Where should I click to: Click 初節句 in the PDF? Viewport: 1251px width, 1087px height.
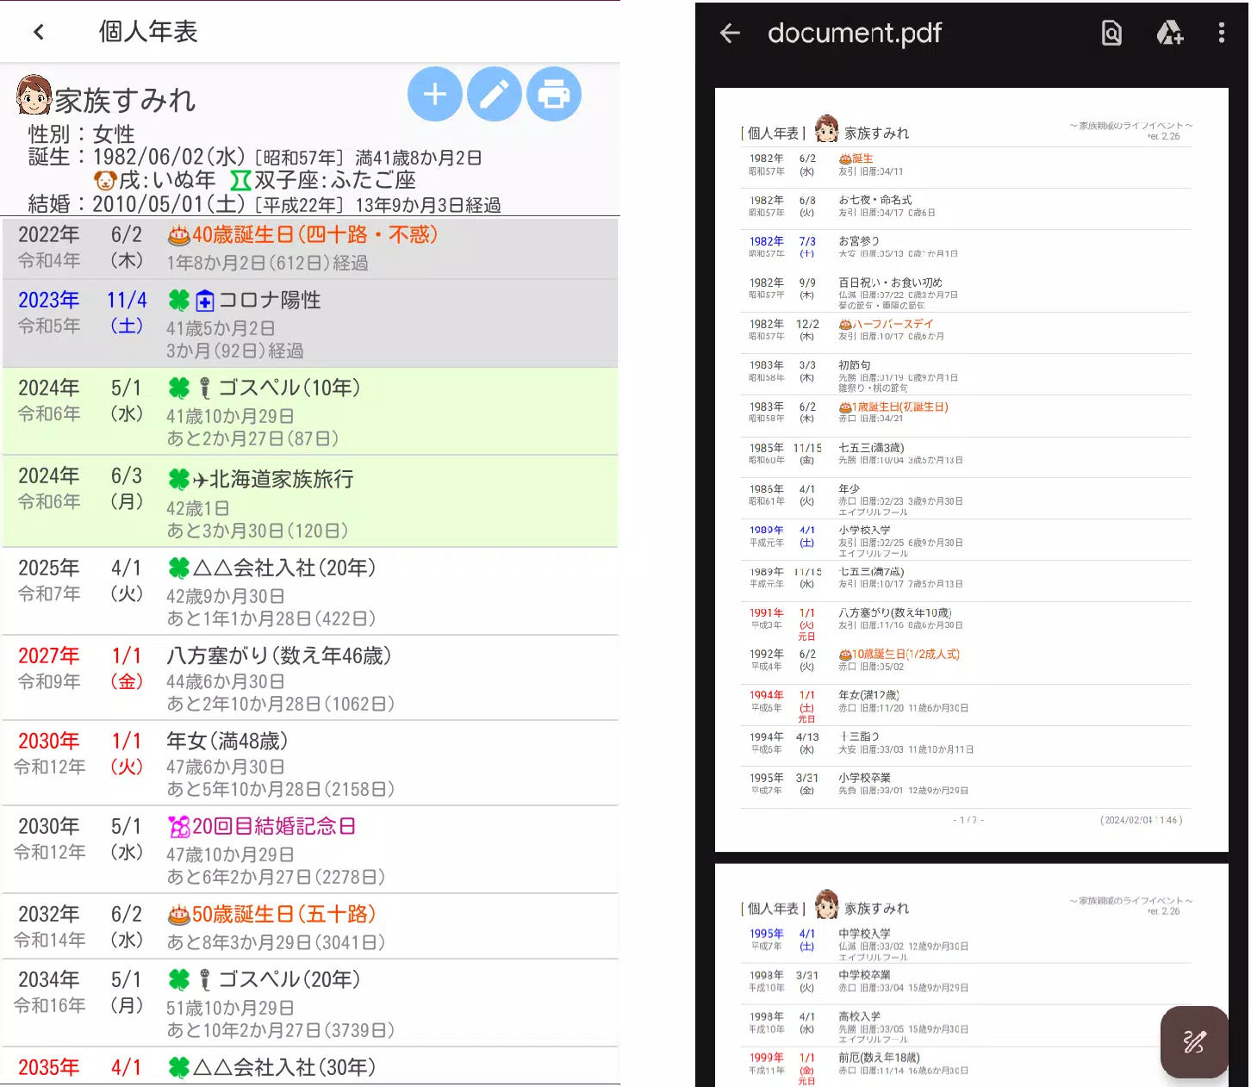pos(855,365)
